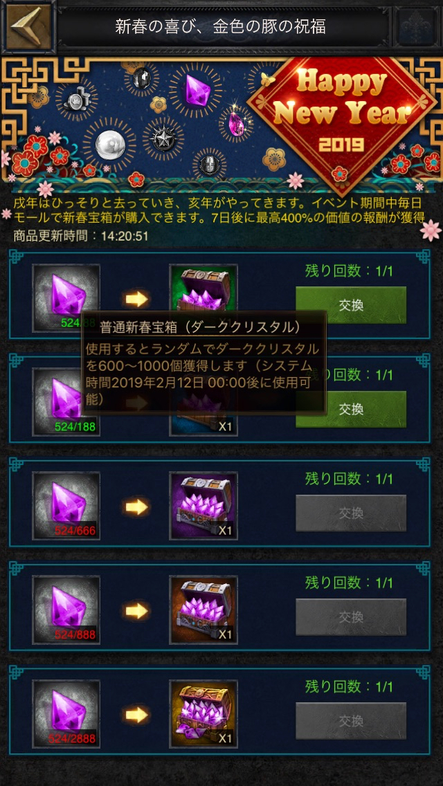Tap the 524/888 dark crystal cost icon
The image size is (443, 786).
pos(66,610)
